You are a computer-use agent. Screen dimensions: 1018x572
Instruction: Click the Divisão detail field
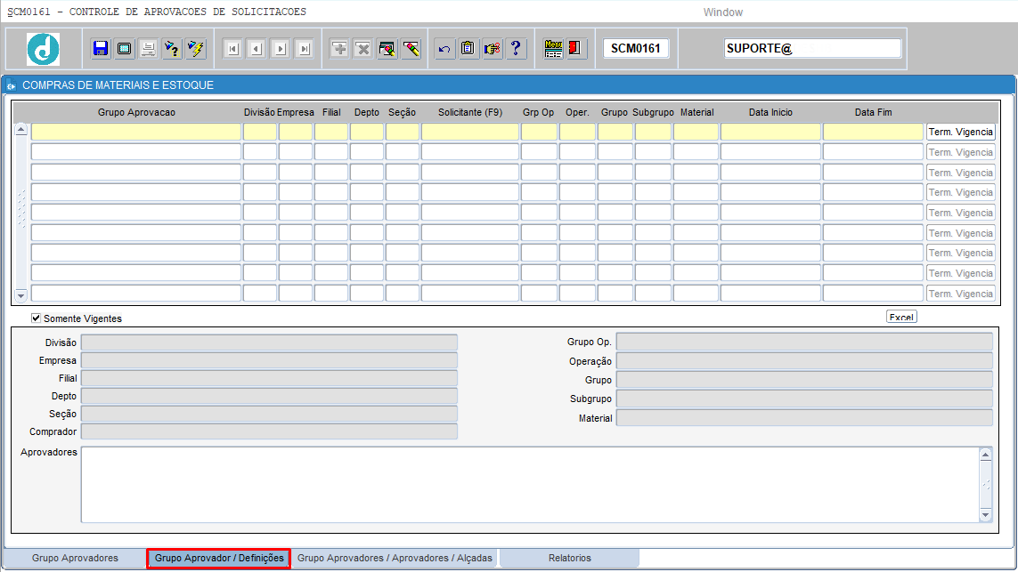pyautogui.click(x=270, y=342)
